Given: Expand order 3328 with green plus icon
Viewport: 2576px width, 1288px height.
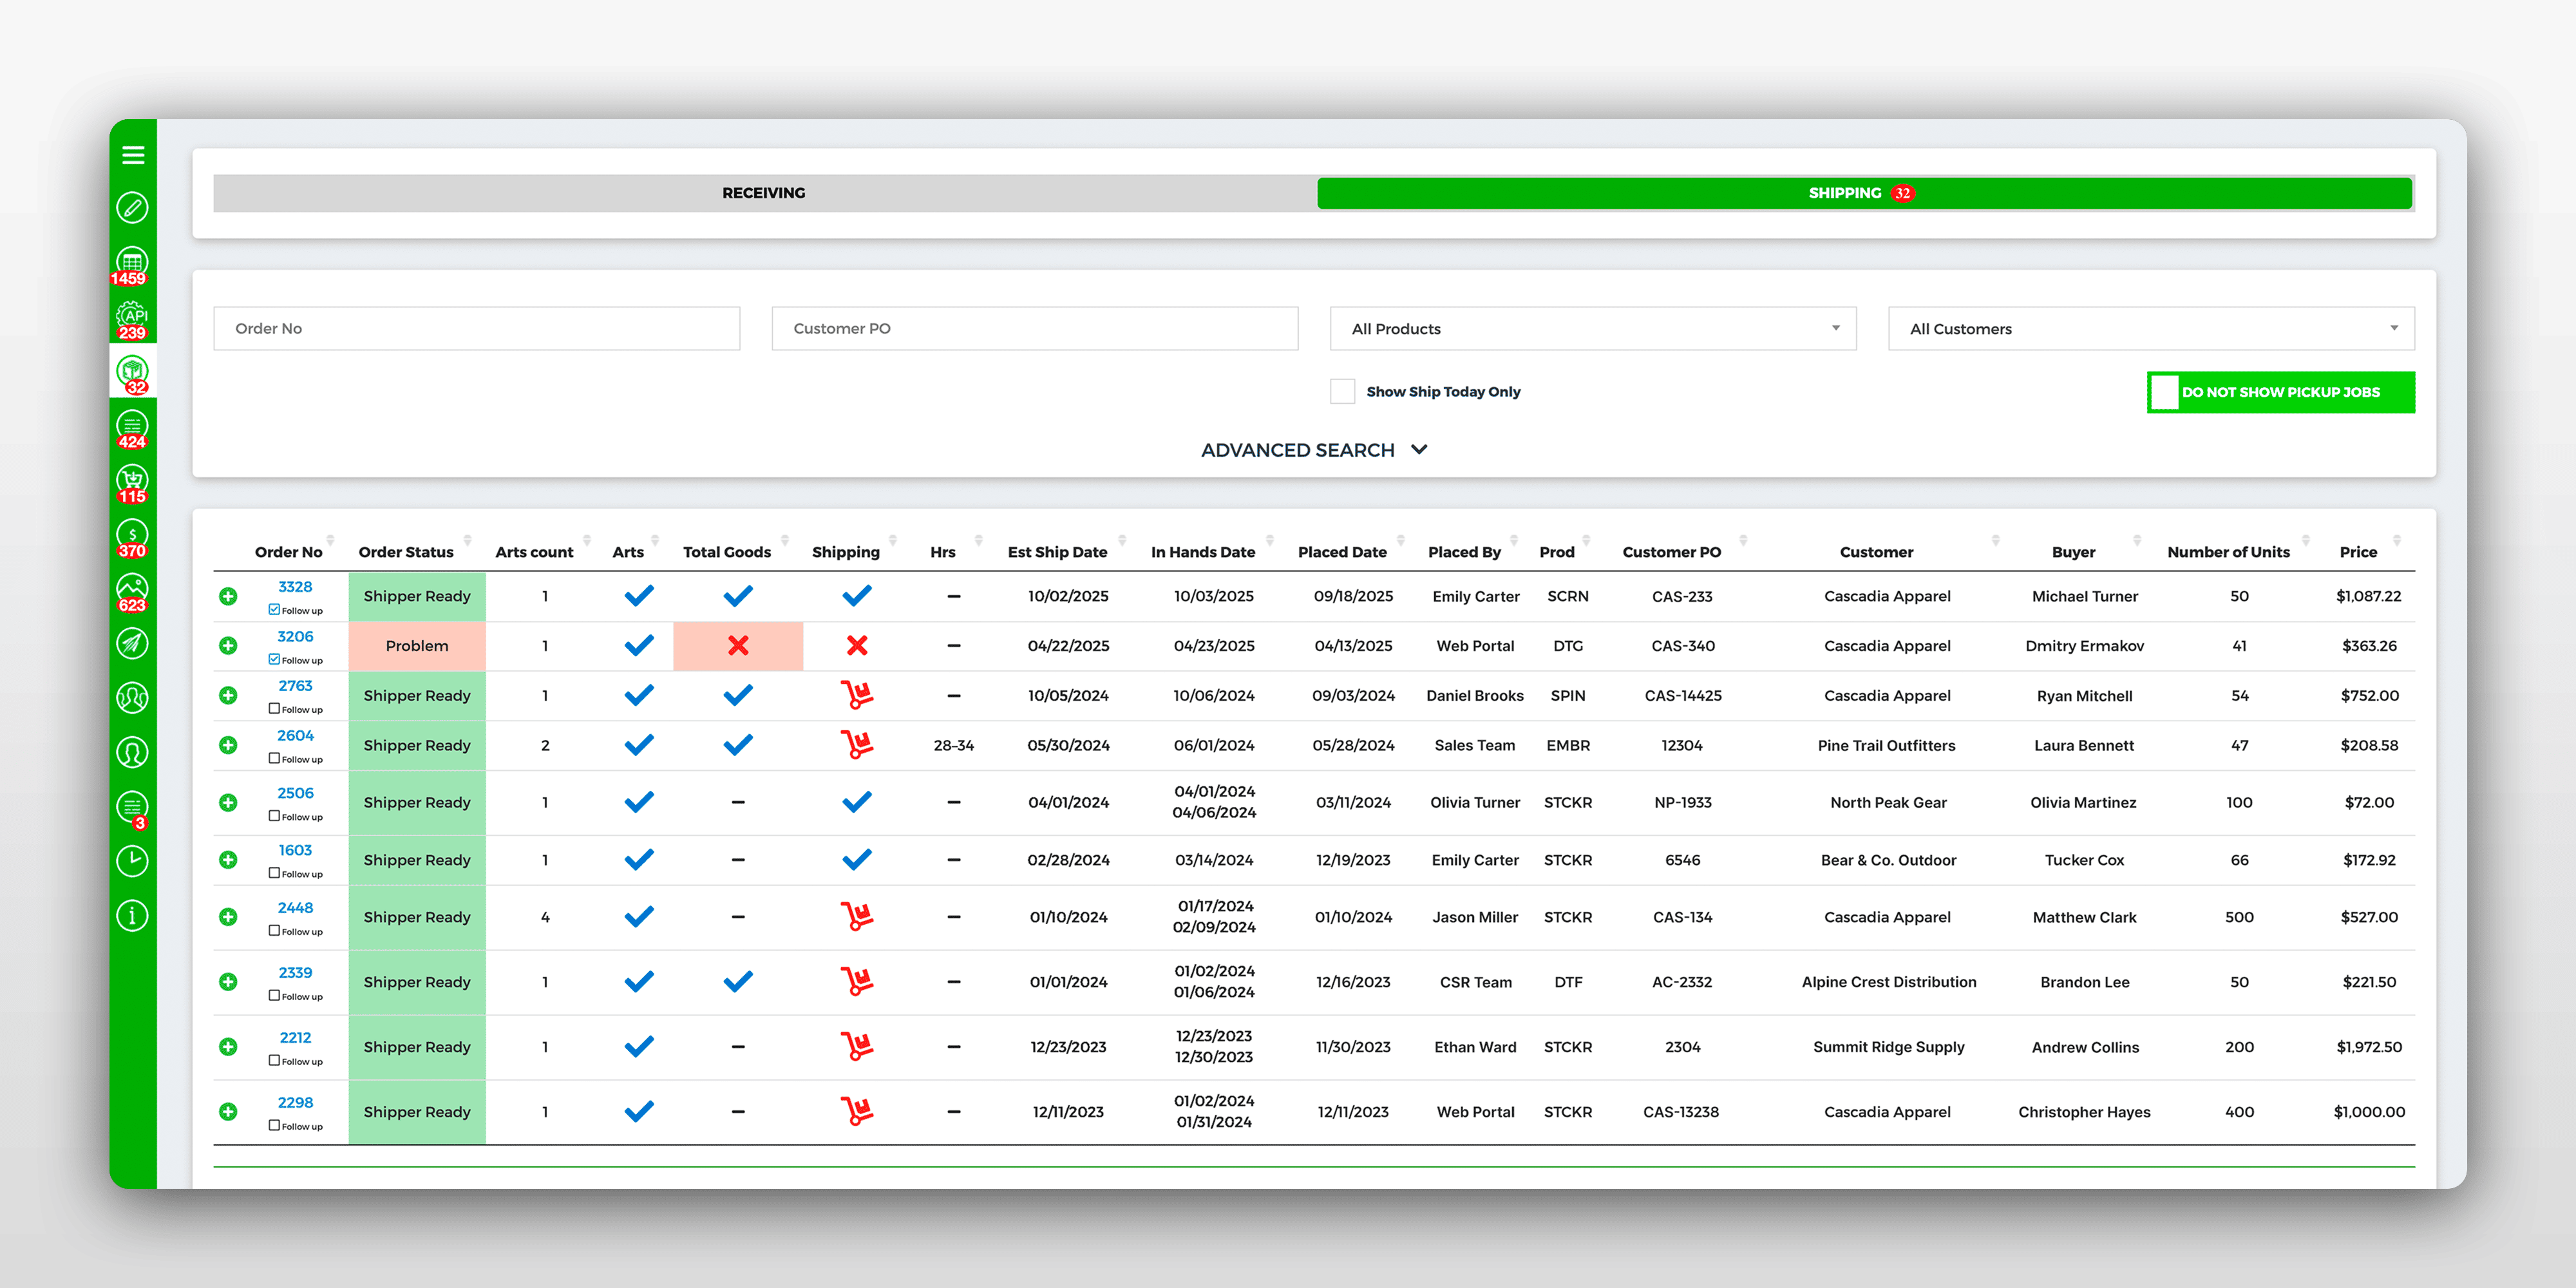Looking at the screenshot, I should tap(228, 596).
